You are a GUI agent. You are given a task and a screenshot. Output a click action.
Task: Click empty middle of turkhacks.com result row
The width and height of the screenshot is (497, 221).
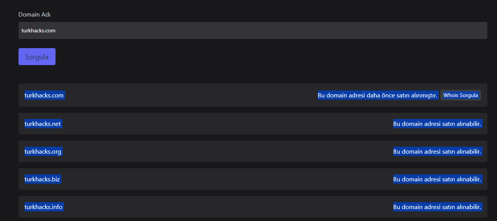pyautogui.click(x=191, y=95)
